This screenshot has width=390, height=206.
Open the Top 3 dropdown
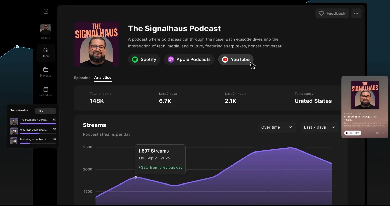click(45, 111)
